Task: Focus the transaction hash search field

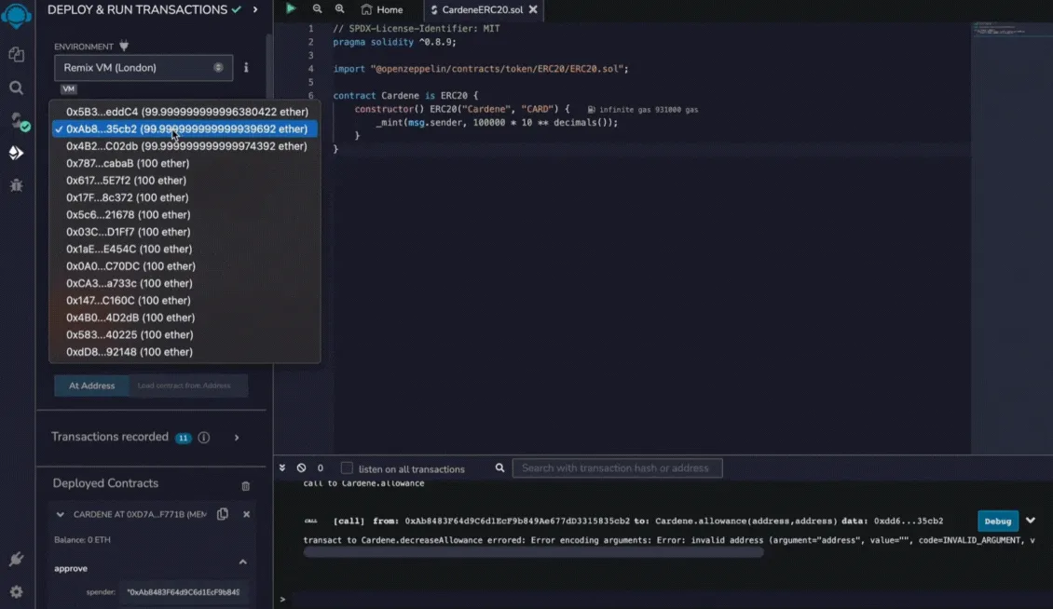Action: (x=617, y=468)
